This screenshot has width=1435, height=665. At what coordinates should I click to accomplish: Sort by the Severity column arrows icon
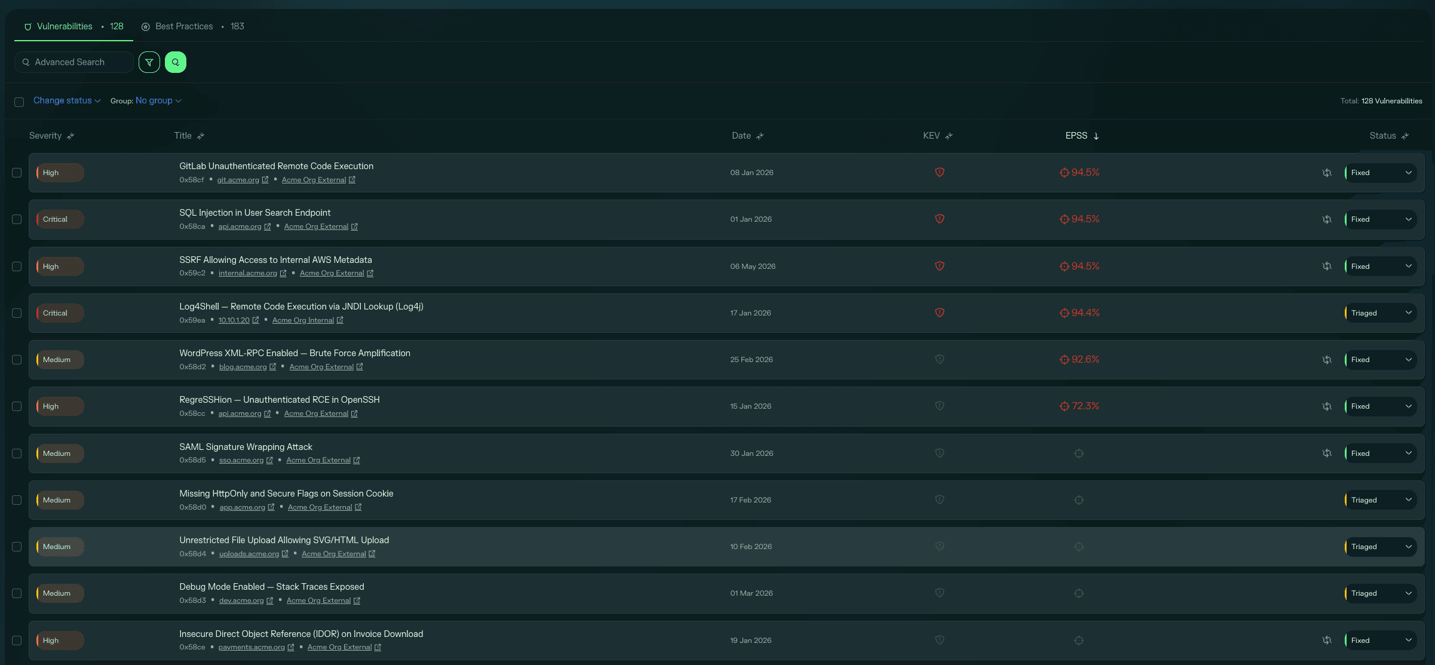70,136
